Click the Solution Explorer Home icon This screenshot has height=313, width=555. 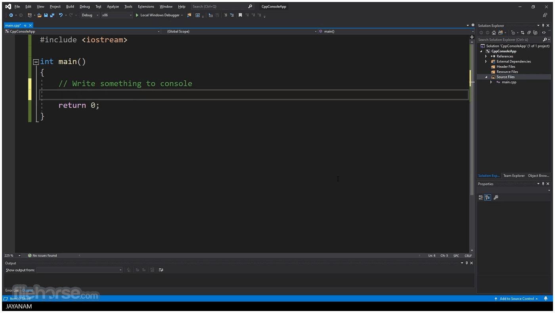pos(494,32)
